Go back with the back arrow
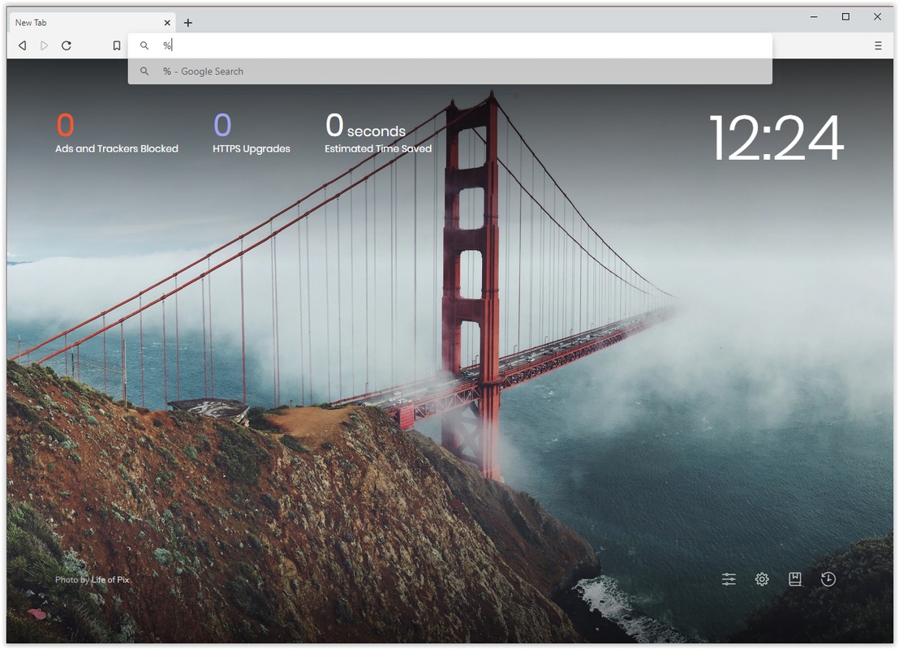 tap(23, 45)
